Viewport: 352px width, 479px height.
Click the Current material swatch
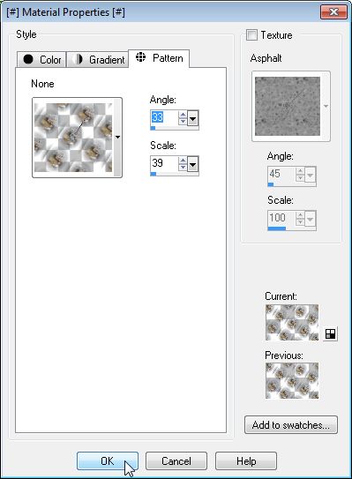292,322
